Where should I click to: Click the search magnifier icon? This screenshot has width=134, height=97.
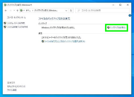(79, 10)
